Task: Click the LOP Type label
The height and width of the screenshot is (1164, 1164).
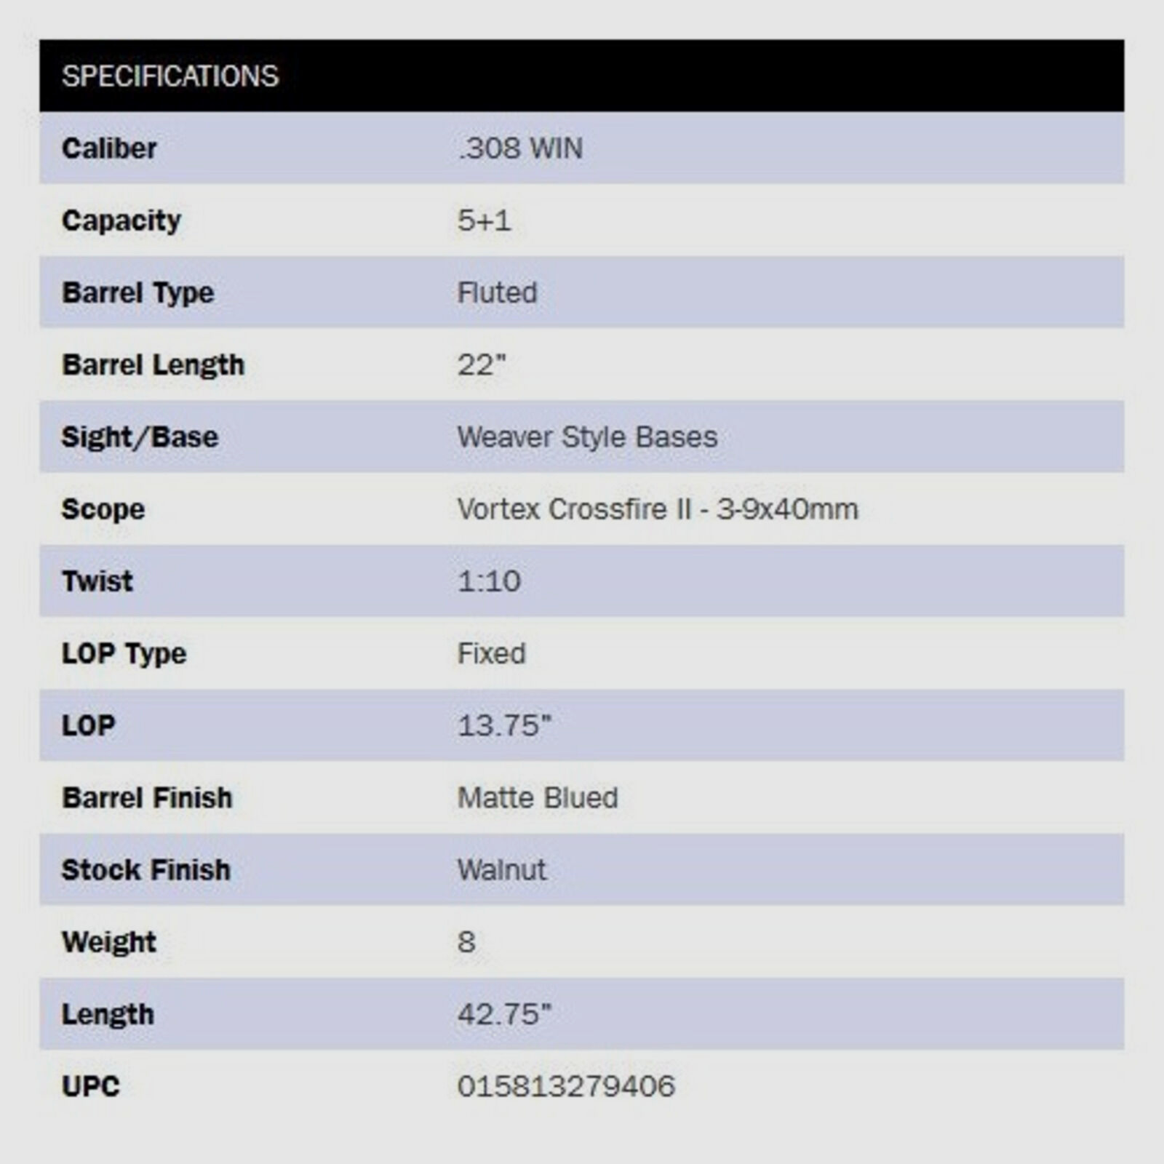Action: (124, 653)
